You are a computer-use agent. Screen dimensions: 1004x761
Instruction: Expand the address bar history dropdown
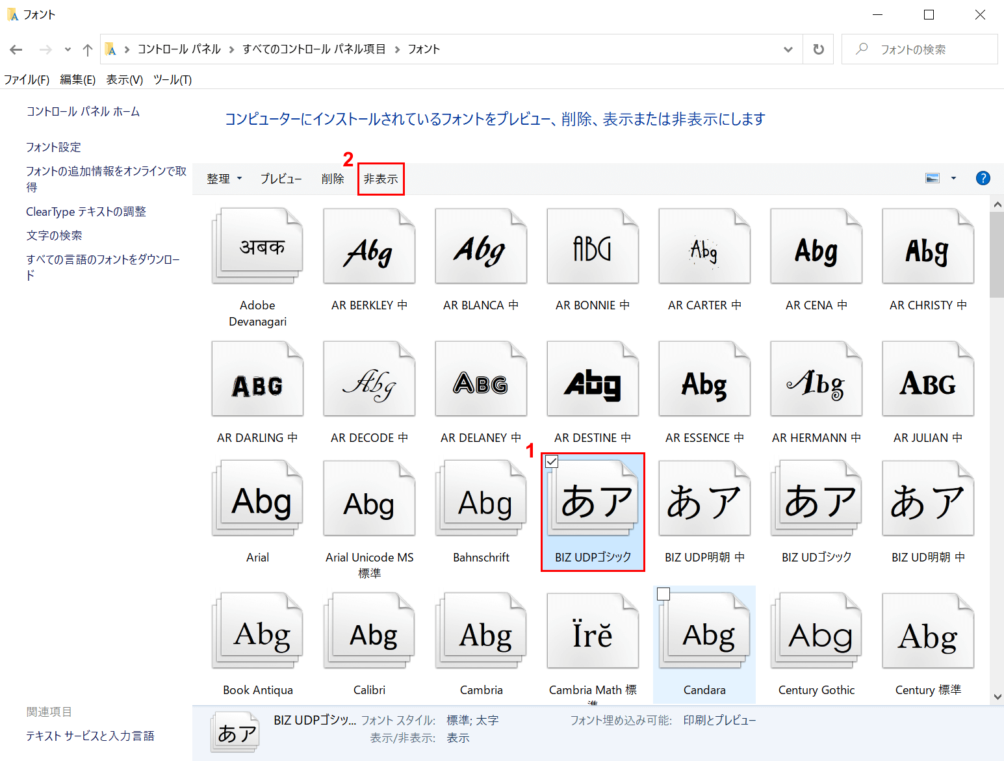pos(788,49)
